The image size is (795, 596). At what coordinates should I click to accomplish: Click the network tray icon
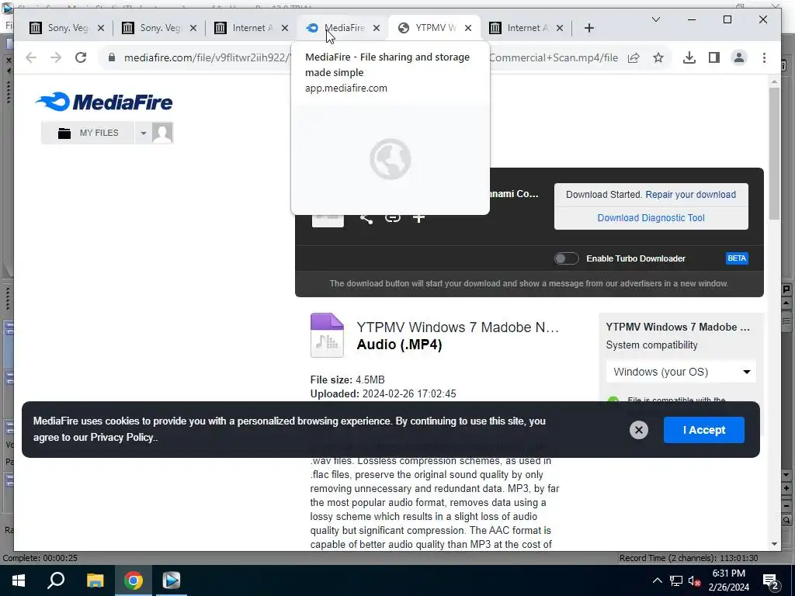click(676, 580)
